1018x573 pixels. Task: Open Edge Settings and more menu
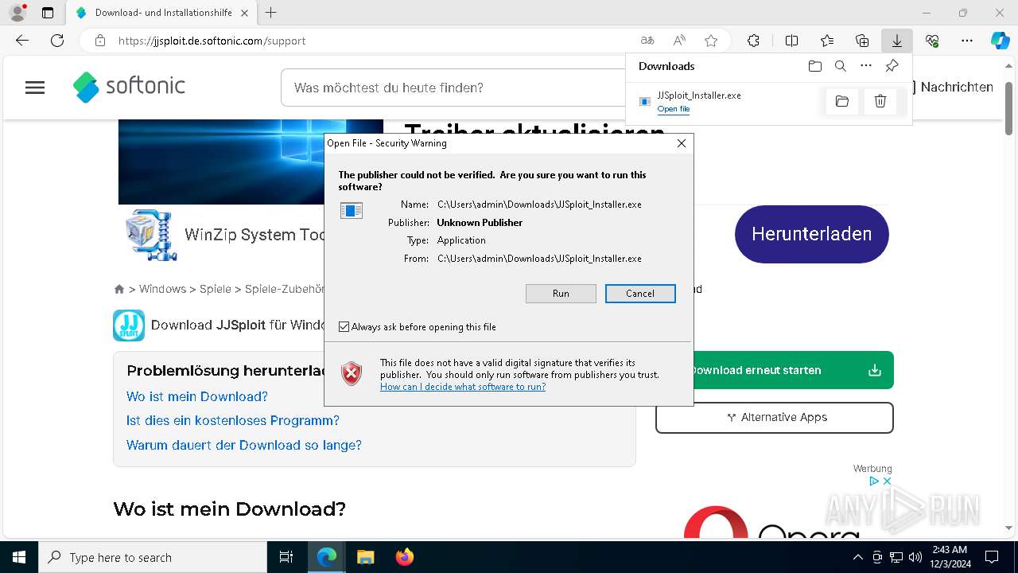(967, 41)
